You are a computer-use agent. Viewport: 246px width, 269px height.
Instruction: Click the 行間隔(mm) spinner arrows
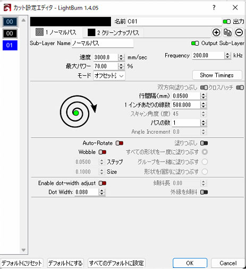click(x=203, y=96)
